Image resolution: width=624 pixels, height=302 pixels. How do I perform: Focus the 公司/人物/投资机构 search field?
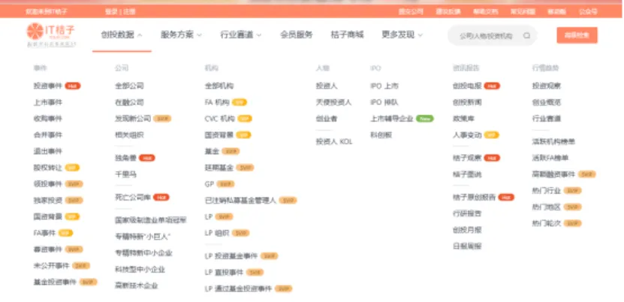[493, 35]
